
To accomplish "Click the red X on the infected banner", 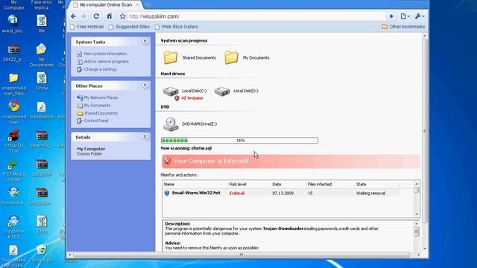I will [167, 162].
